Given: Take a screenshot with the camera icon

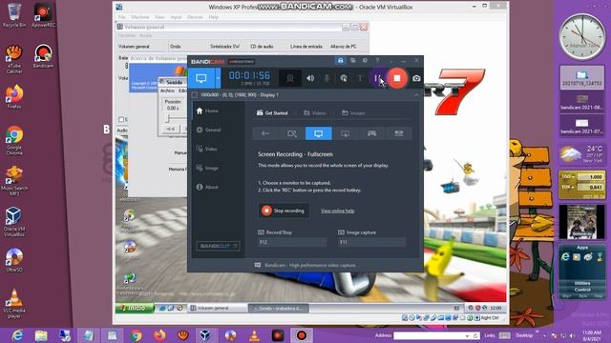Looking at the screenshot, I should click(x=416, y=78).
